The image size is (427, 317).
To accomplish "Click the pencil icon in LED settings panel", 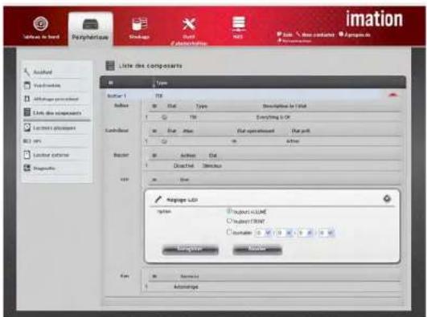I will click(x=158, y=200).
